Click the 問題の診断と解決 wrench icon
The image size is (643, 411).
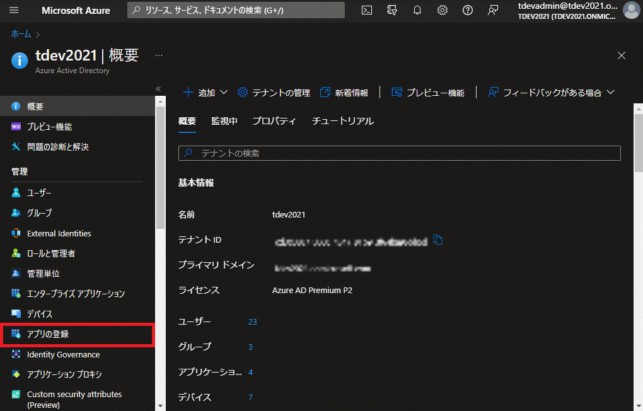coord(16,147)
